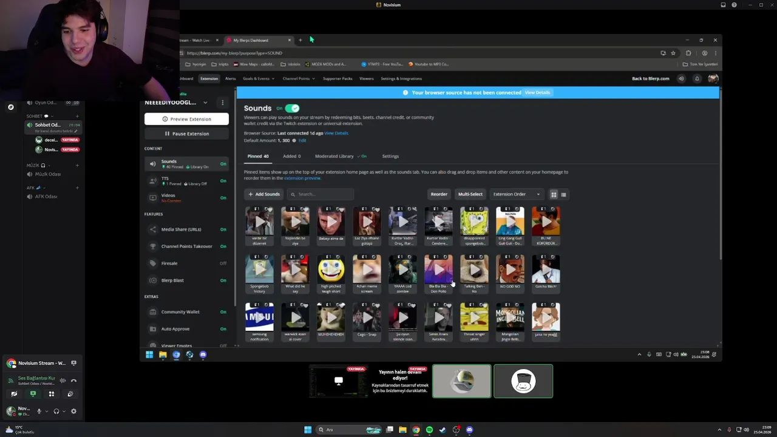The height and width of the screenshot is (437, 777).
Task: Add channel to SOHBET category
Action: 77,116
